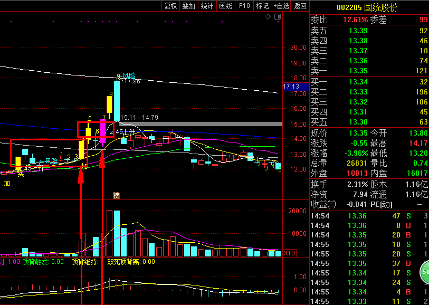Click the 9 风险 risk label at peak
Image resolution: width=429 pixels, height=305 pixels.
(126, 76)
